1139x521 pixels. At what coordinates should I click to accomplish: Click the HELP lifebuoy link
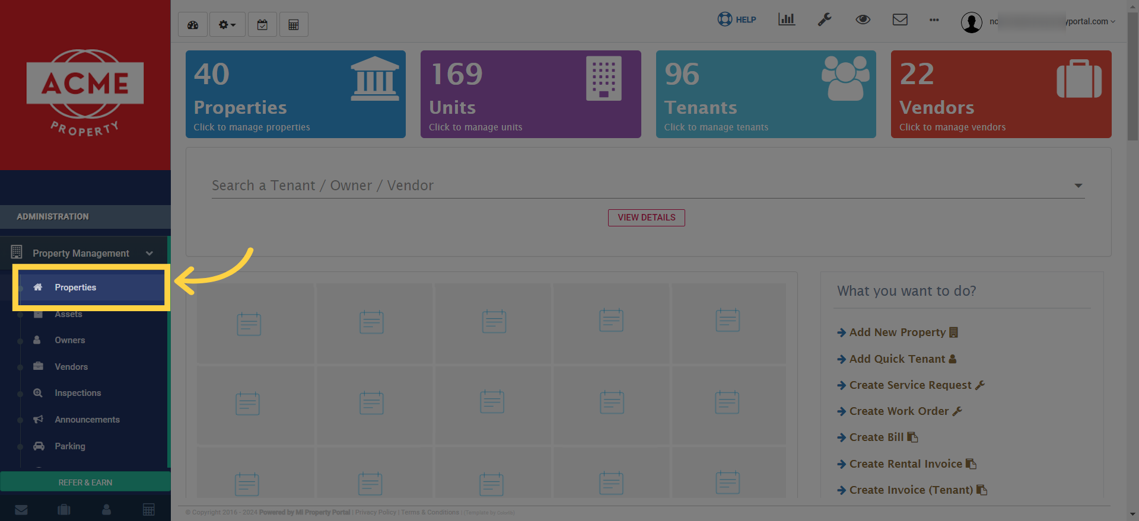(737, 20)
